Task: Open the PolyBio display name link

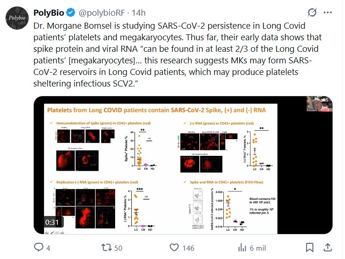Action: click(x=49, y=11)
